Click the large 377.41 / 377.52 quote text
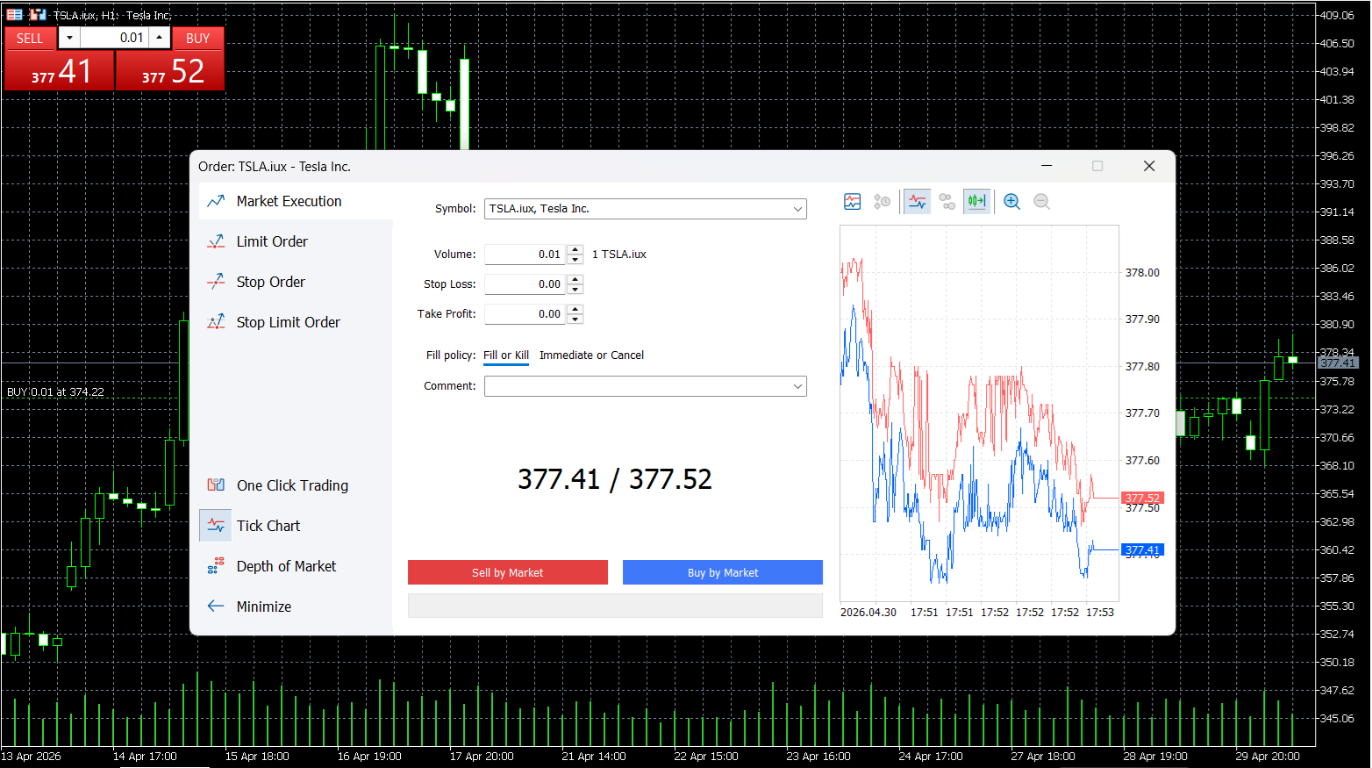The height and width of the screenshot is (768, 1372). click(x=615, y=479)
